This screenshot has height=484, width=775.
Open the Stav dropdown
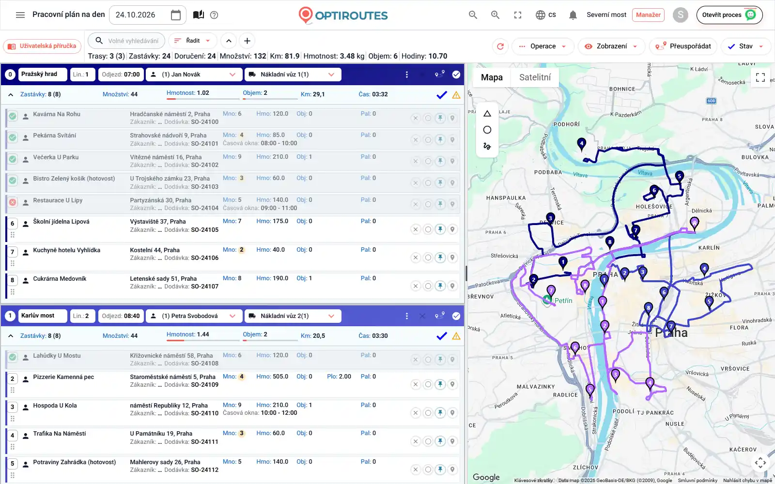(x=745, y=46)
